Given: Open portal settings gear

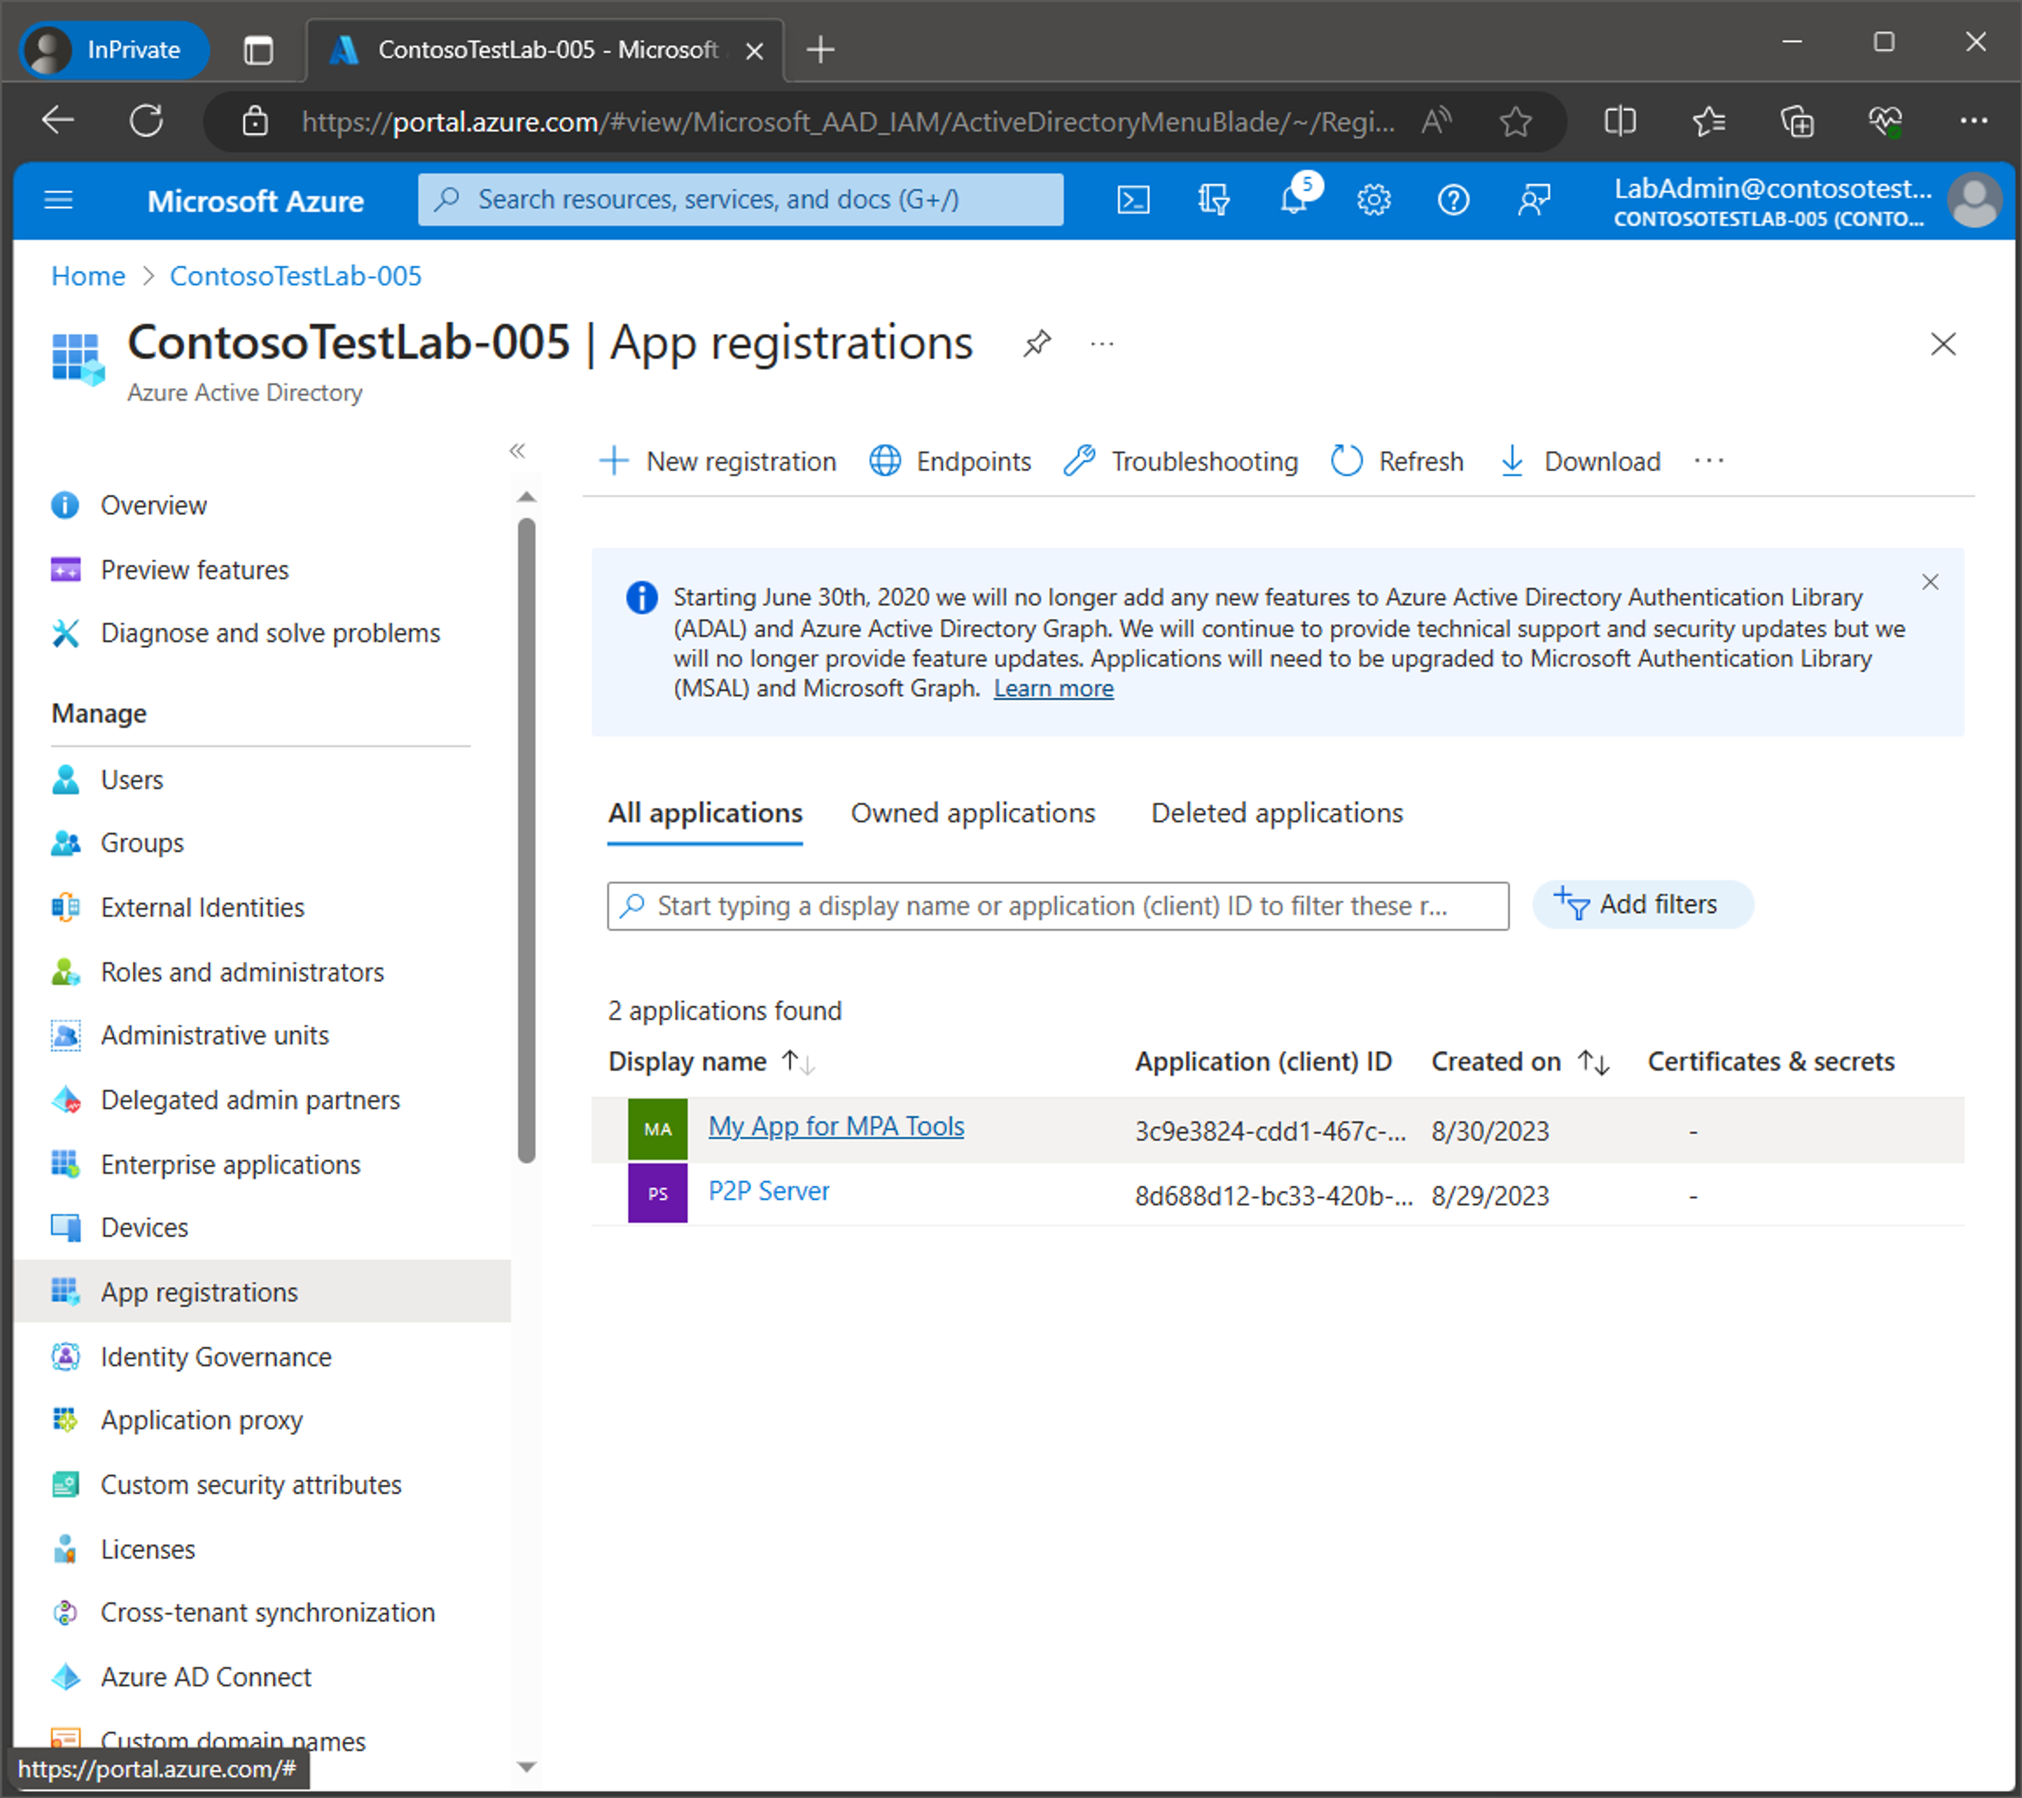Looking at the screenshot, I should pyautogui.click(x=1373, y=201).
